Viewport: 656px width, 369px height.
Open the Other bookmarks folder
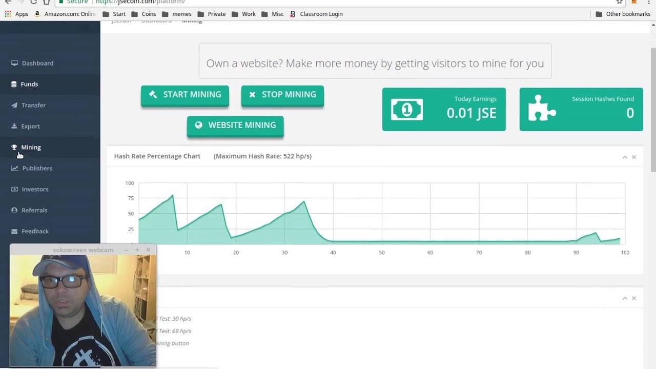point(623,14)
